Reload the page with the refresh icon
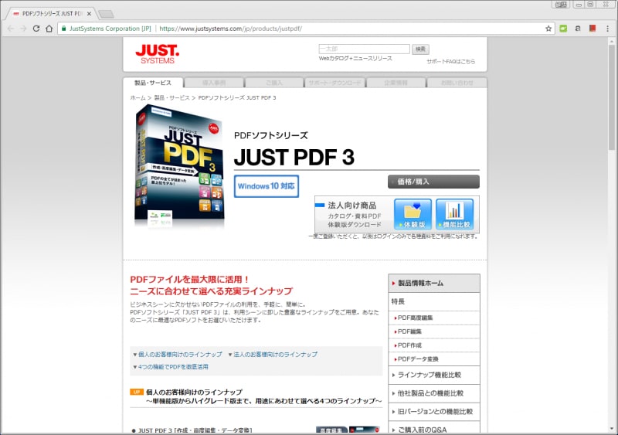 click(x=36, y=29)
